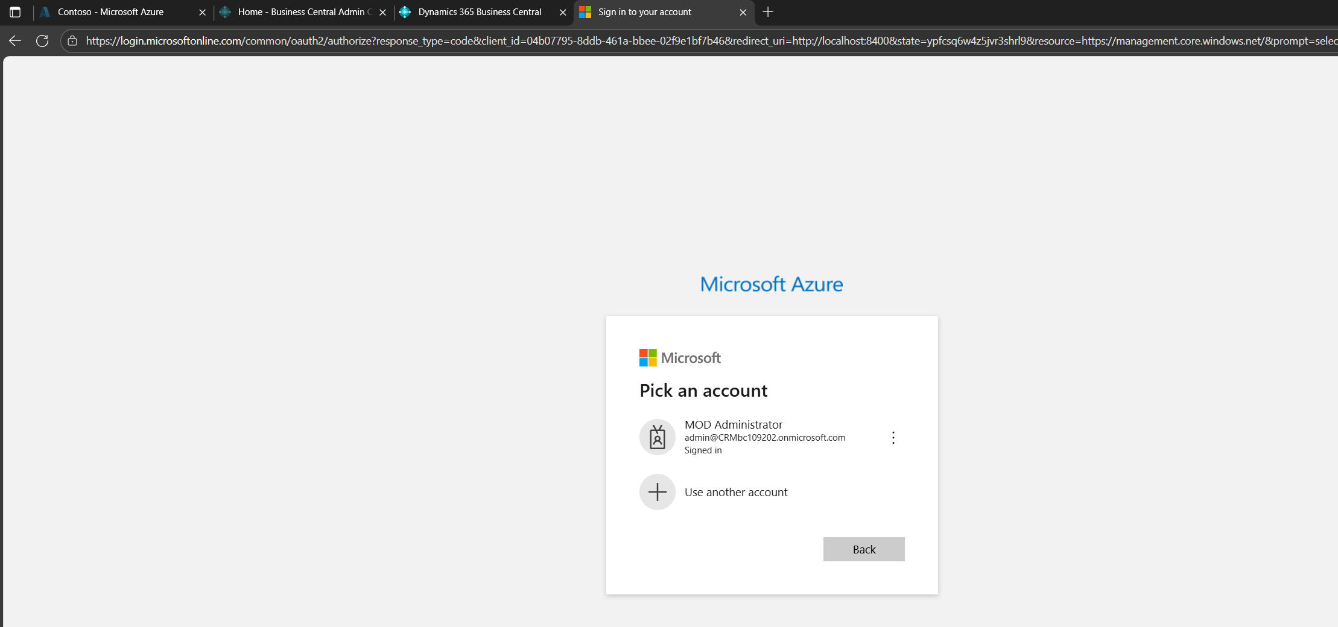
Task: Close the Contoso - Microsoft Azure tab
Action: [x=202, y=12]
